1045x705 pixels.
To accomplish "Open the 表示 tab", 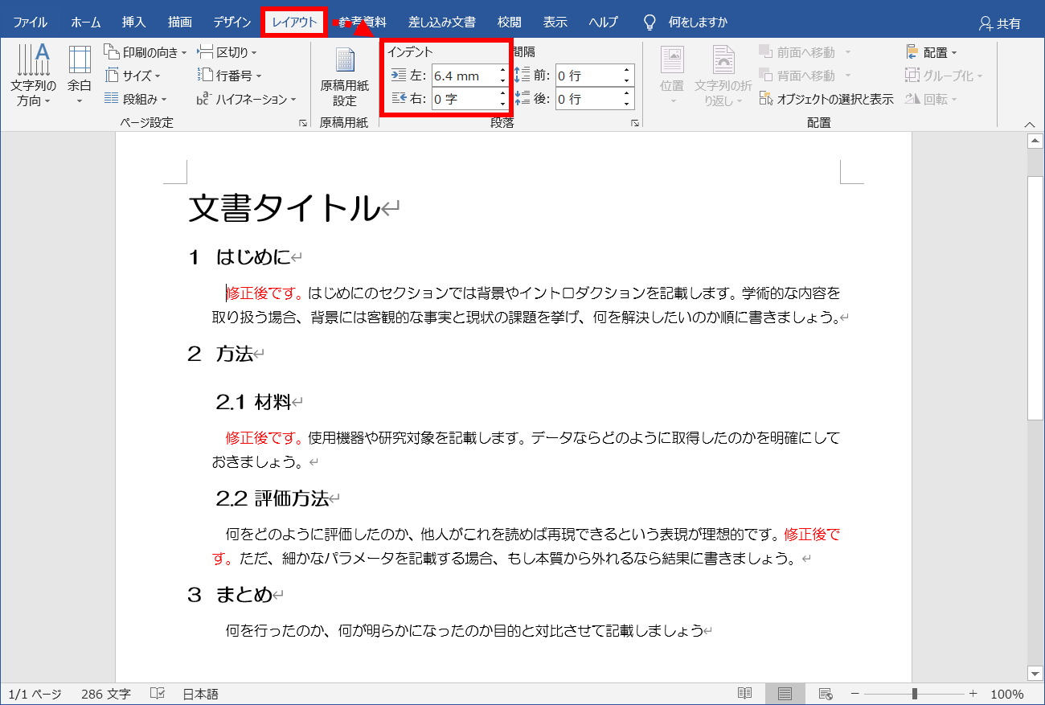I will click(555, 23).
